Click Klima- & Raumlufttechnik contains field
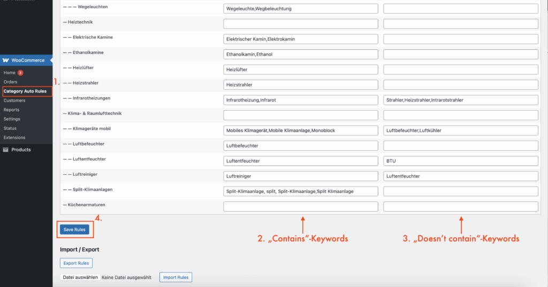Image resolution: width=548 pixels, height=287 pixels. point(301,115)
